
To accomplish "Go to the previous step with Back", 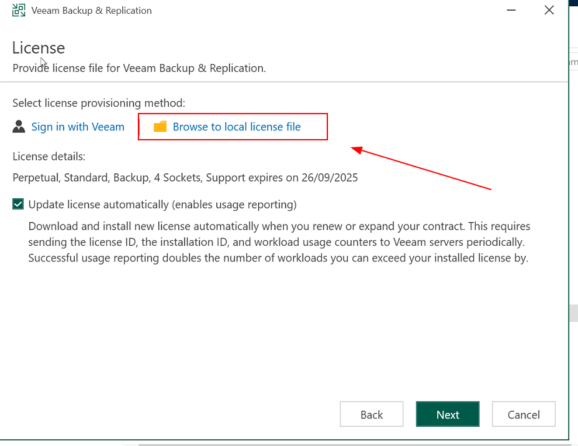I will (x=372, y=414).
